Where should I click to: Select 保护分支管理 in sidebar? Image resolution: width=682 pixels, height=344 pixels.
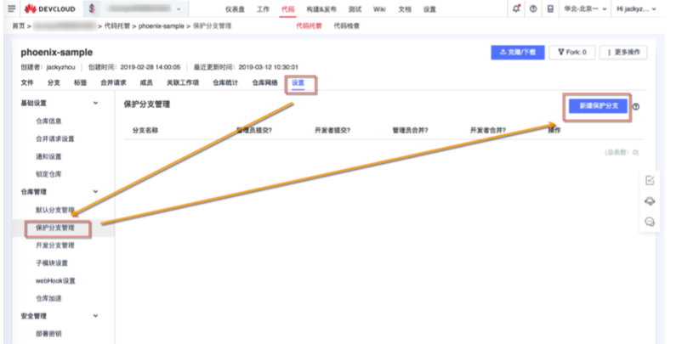(55, 228)
